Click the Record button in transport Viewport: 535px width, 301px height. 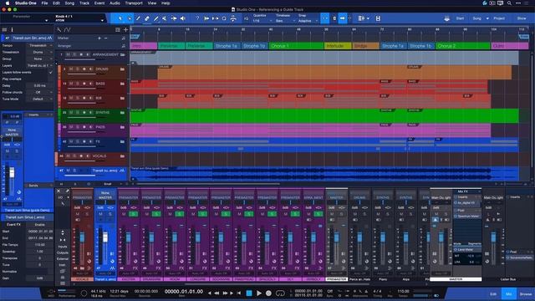click(x=268, y=293)
